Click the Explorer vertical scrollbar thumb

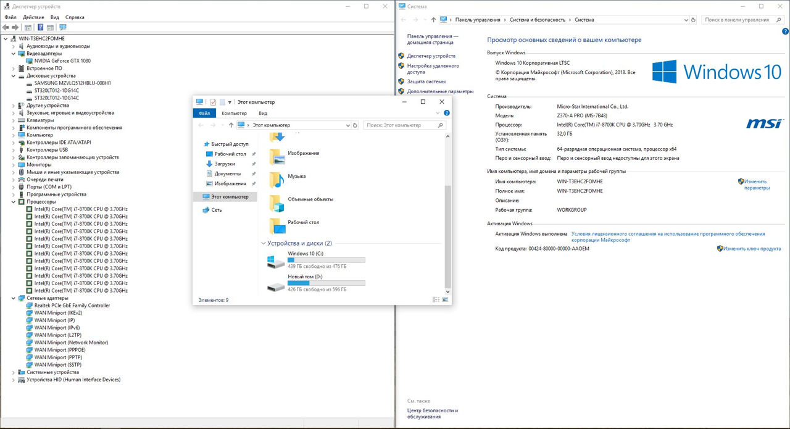[448, 235]
